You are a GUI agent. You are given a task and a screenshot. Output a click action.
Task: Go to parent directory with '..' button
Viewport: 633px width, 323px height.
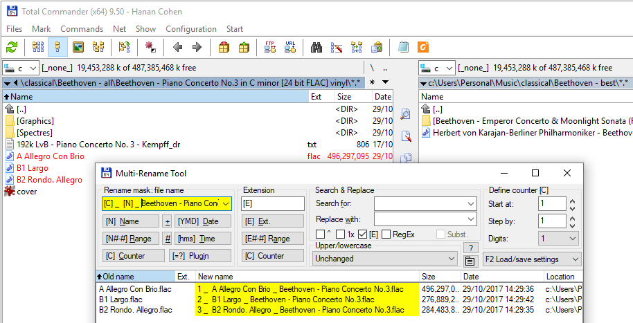point(385,68)
